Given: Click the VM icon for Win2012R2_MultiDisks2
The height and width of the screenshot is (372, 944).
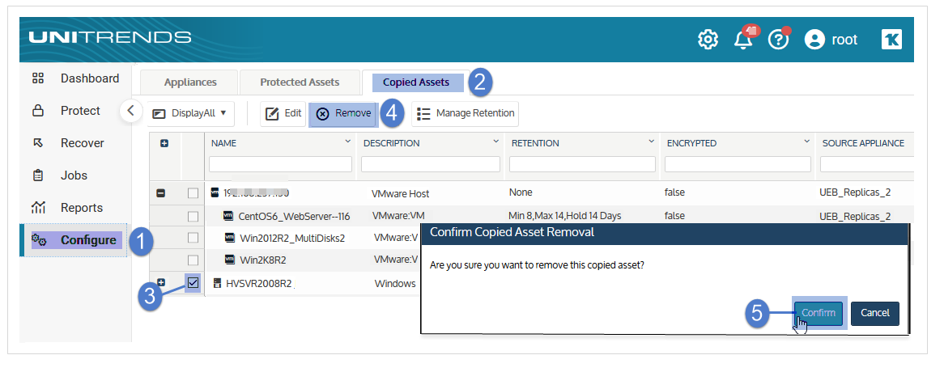Looking at the screenshot, I should (229, 238).
